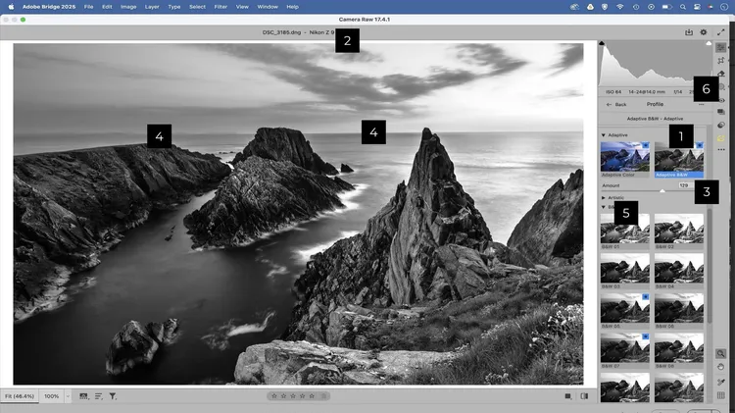
Task: Expand the Artistic profile group
Action: pyautogui.click(x=604, y=197)
